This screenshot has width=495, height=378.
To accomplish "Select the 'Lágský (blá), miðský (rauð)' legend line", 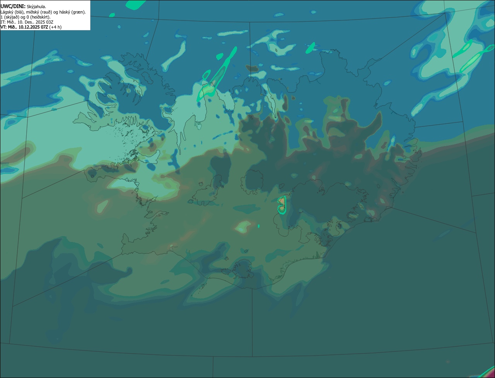I will click(x=43, y=12).
